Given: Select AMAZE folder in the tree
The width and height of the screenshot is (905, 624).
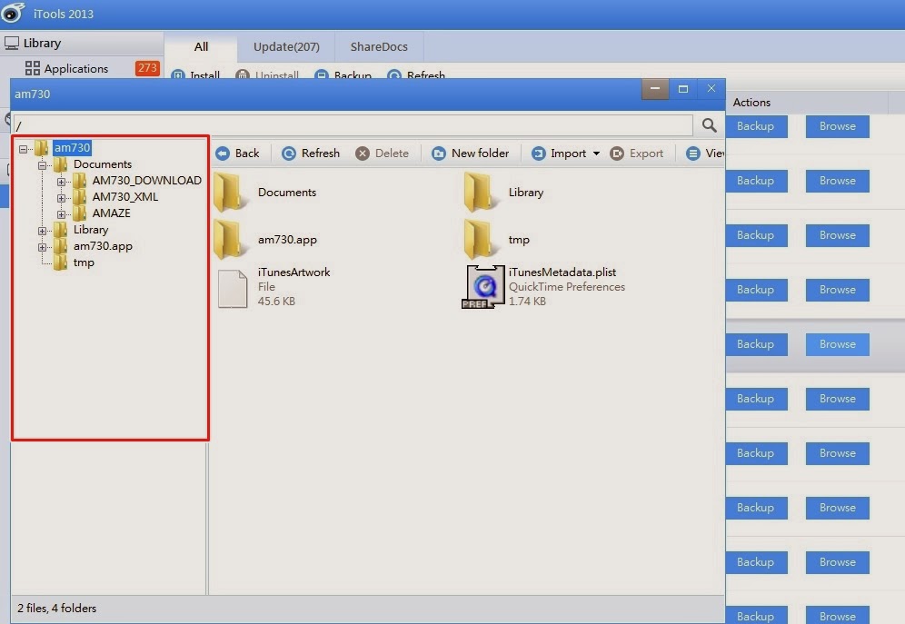Looking at the screenshot, I should (112, 213).
